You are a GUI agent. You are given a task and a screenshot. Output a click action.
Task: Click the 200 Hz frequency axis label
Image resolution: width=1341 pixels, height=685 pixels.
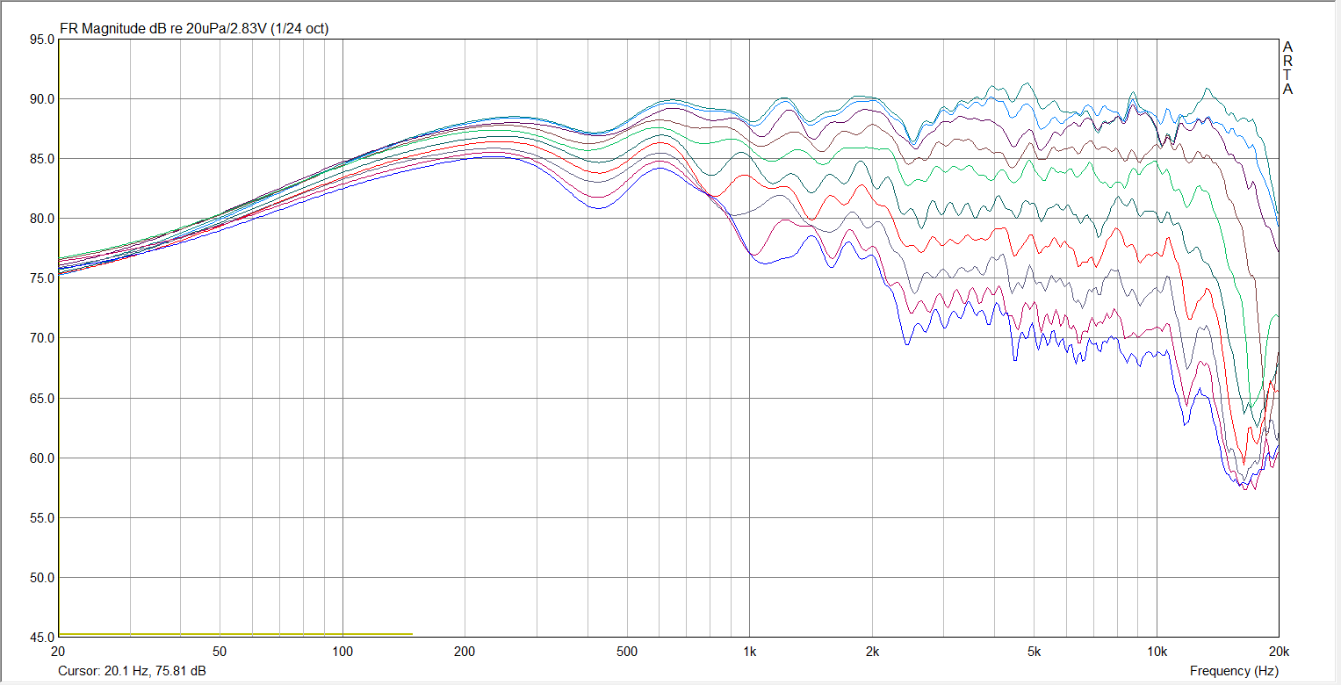pos(465,652)
